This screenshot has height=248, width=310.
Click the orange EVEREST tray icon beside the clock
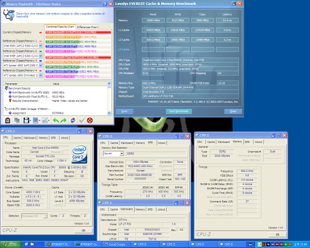(290, 245)
